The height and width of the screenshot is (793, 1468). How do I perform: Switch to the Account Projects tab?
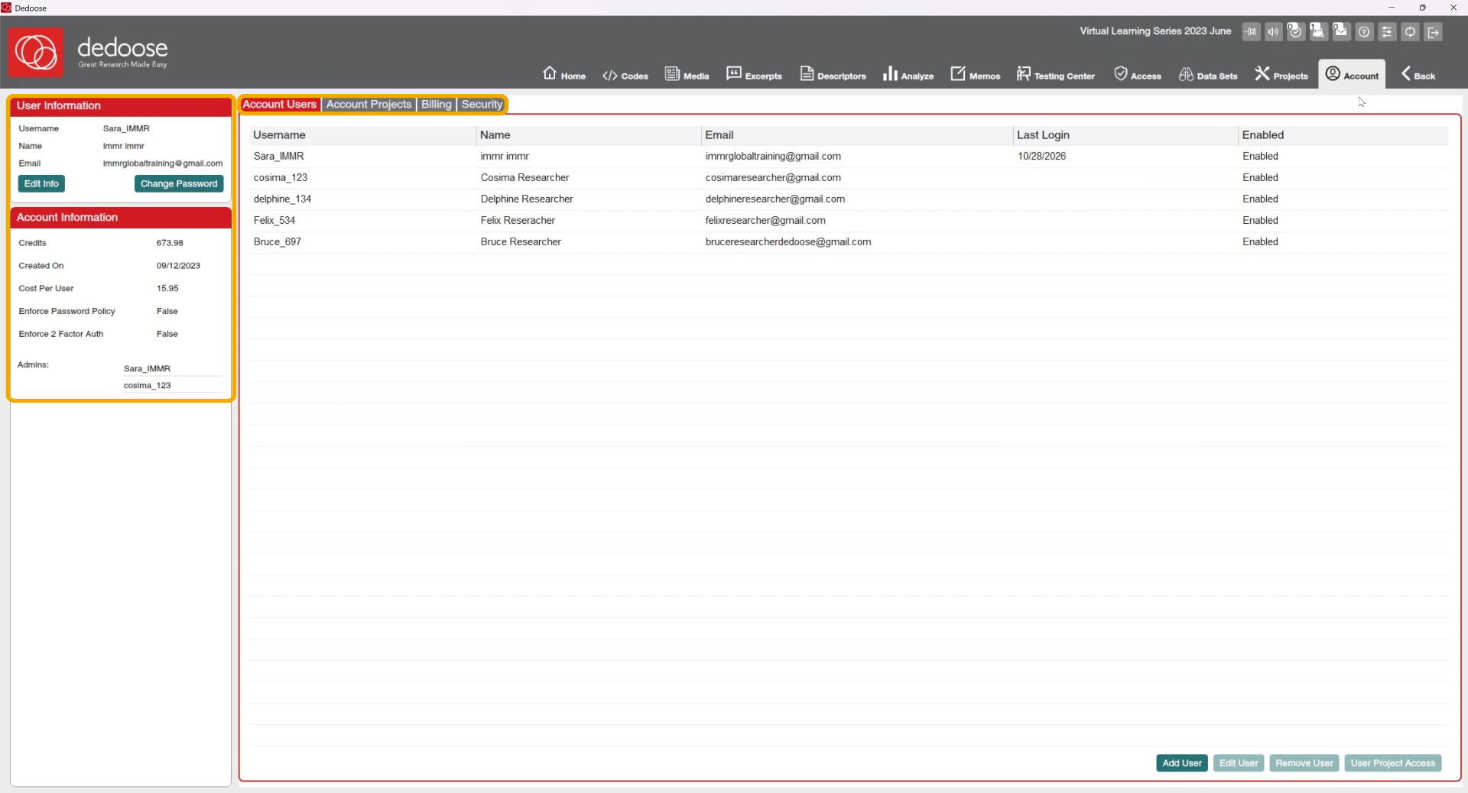(369, 104)
